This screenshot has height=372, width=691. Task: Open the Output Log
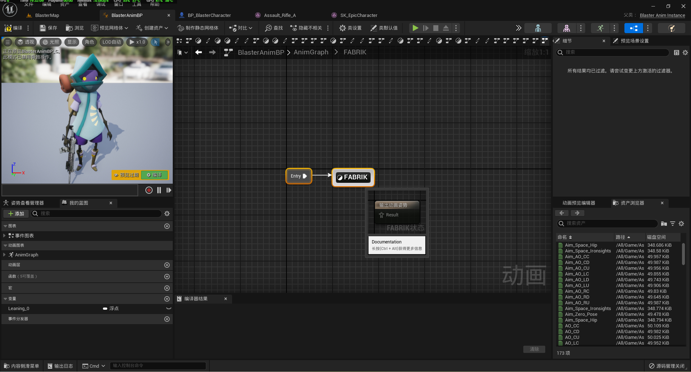tap(60, 366)
